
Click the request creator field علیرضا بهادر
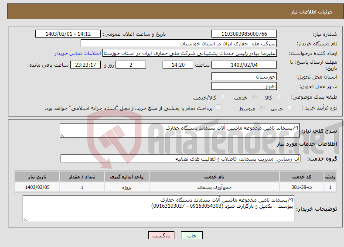[x=190, y=53]
